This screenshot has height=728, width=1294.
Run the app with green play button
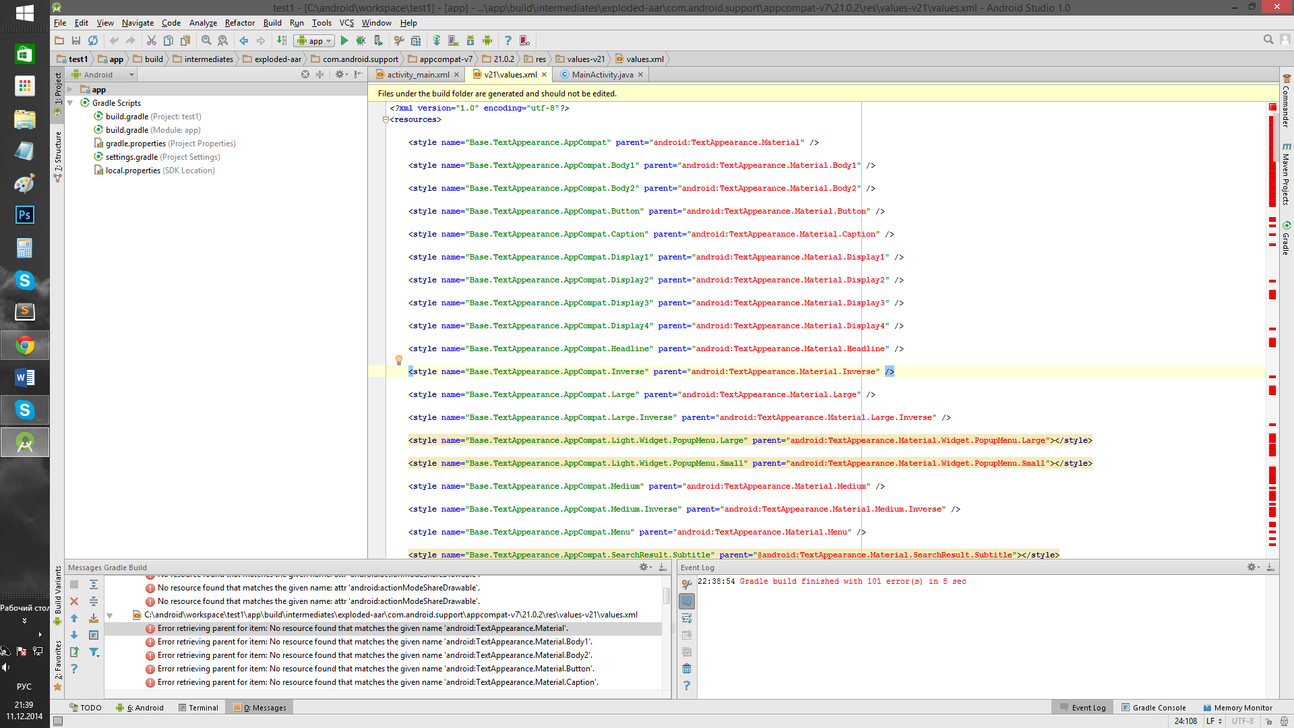point(344,41)
